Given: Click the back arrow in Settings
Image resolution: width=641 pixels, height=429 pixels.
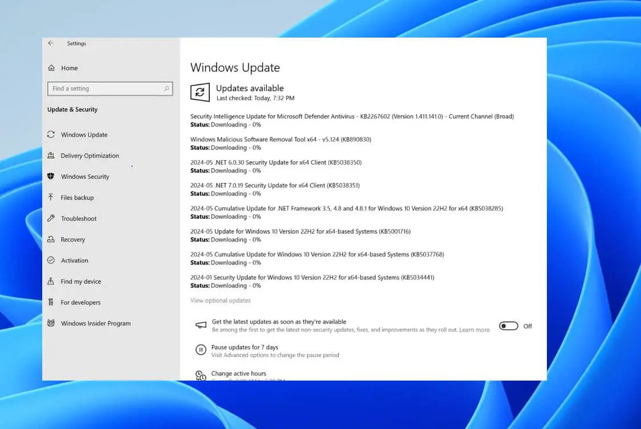Looking at the screenshot, I should [51, 43].
